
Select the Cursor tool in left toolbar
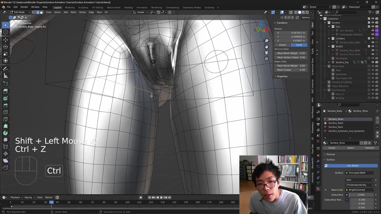[x=5, y=32]
